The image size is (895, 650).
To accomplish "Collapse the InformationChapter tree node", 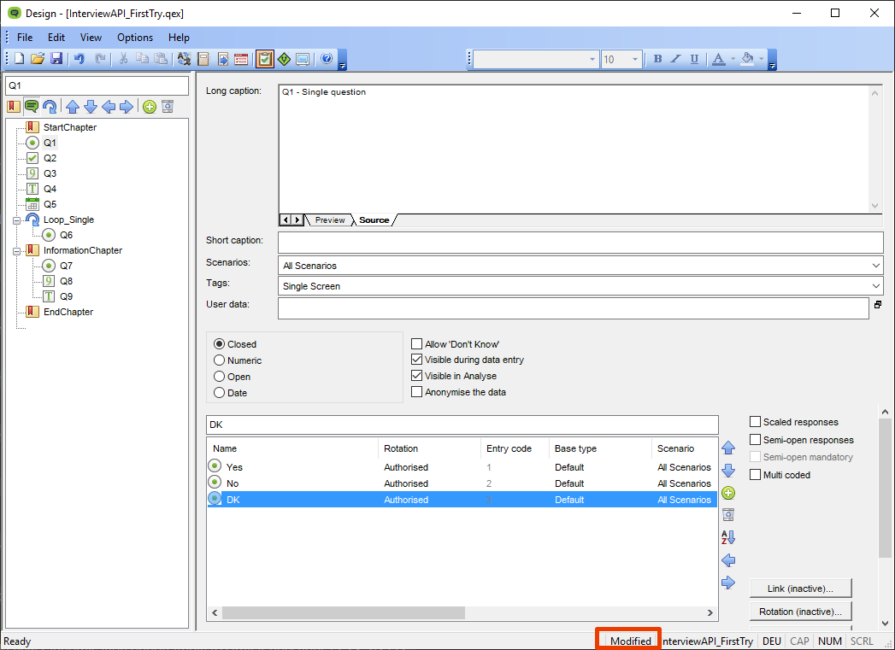I will 17,251.
